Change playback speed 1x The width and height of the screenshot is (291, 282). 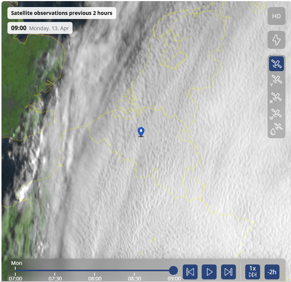[x=252, y=272]
